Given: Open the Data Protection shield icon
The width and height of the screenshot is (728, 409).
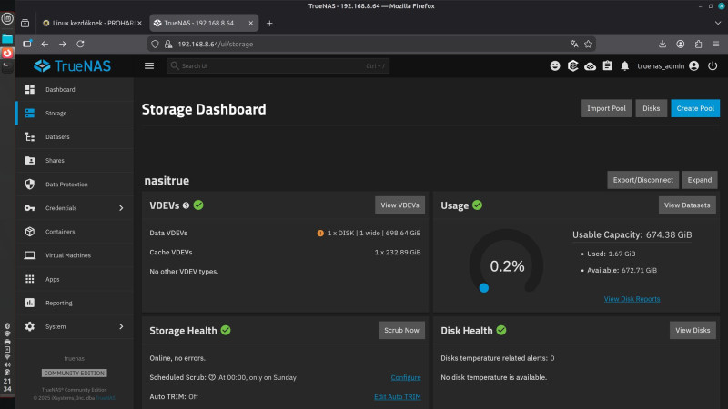Looking at the screenshot, I should coord(29,185).
